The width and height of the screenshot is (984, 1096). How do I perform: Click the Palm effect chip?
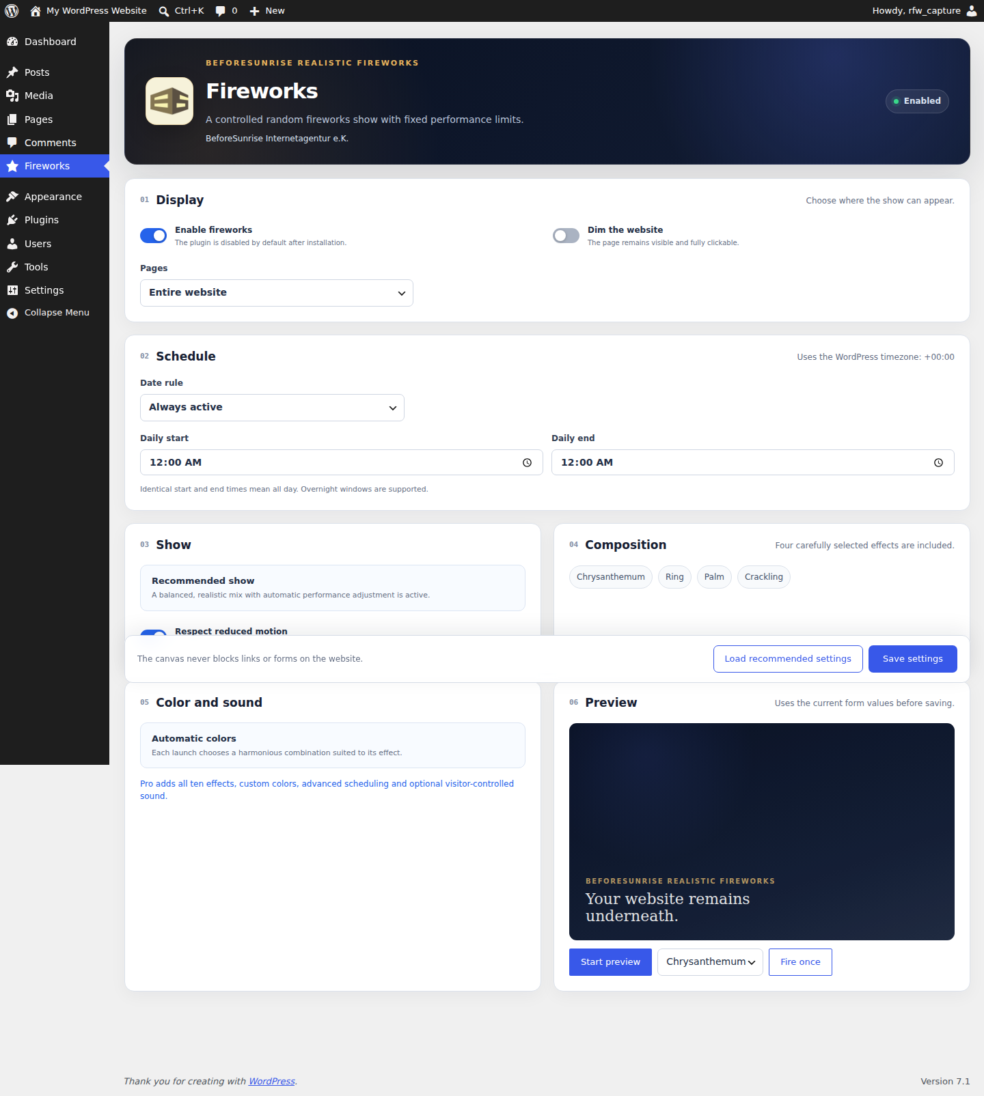coord(714,577)
